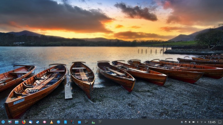Open the KDE application launcher menu
223x125 pixels.
[x=3, y=122]
